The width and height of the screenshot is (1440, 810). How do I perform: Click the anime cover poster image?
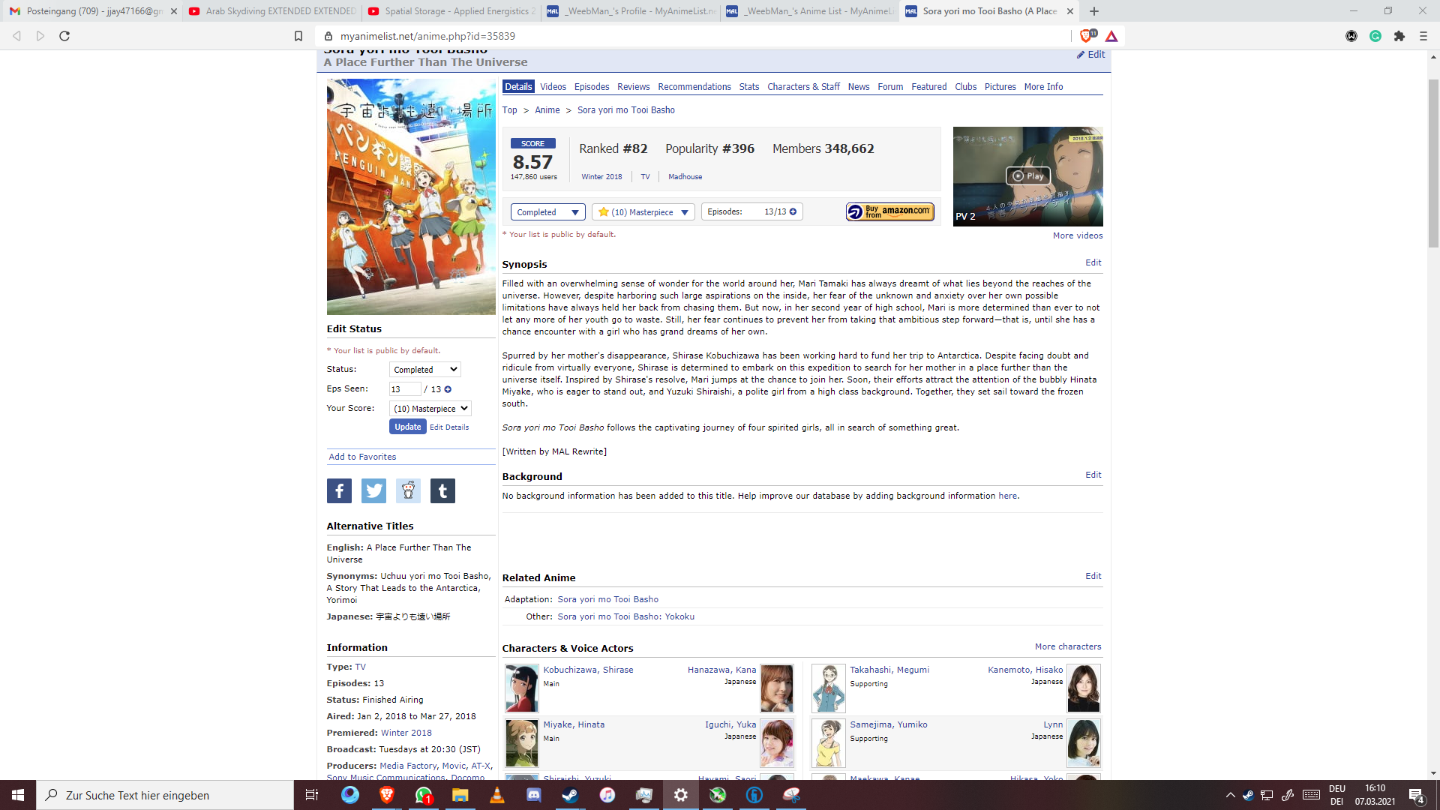tap(411, 196)
